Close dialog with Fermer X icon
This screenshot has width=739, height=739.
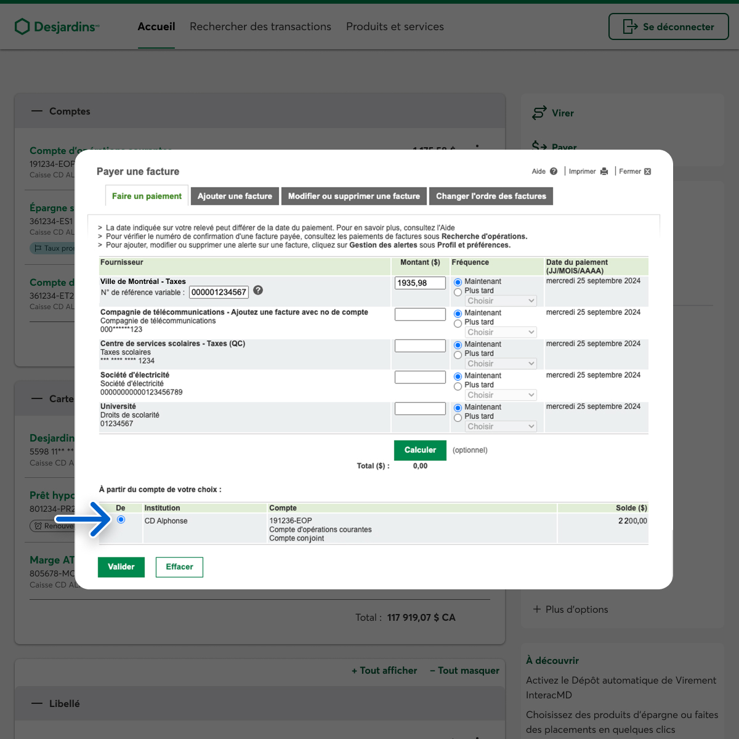647,172
